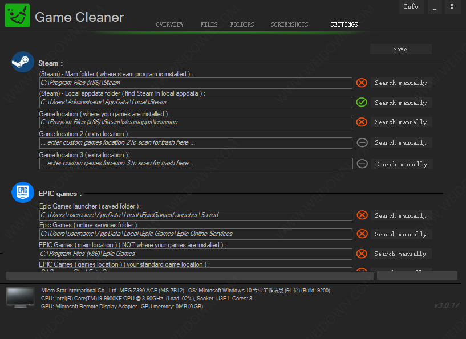Open the Info button in the title bar
Viewport: 466px width, 339px height.
click(x=411, y=6)
